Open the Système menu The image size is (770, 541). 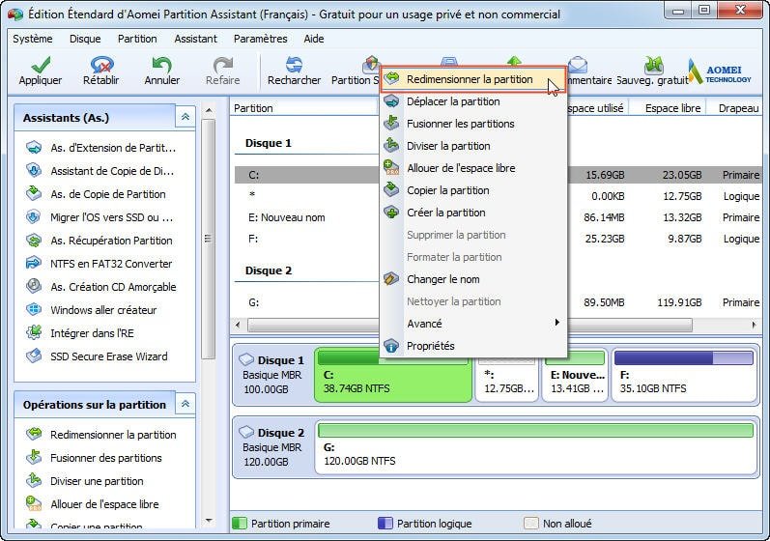click(33, 39)
